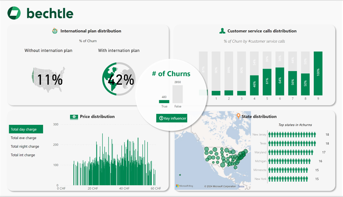This screenshot has width=343, height=197.
Task: Click the person icon beside Customer service calls
Action: point(222,31)
